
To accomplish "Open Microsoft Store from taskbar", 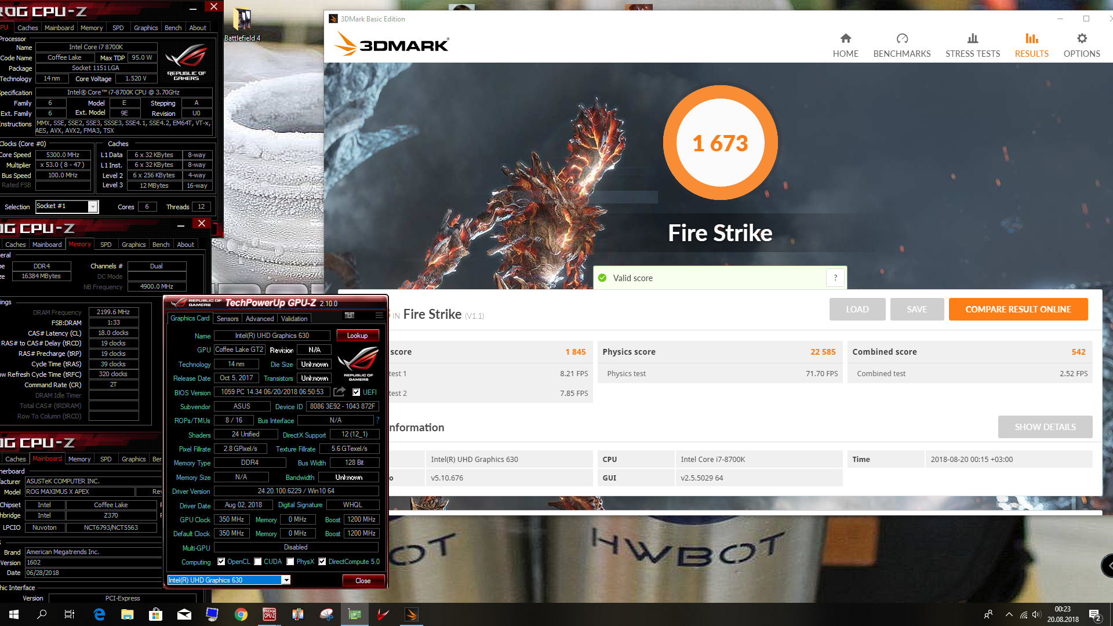I will 155,614.
